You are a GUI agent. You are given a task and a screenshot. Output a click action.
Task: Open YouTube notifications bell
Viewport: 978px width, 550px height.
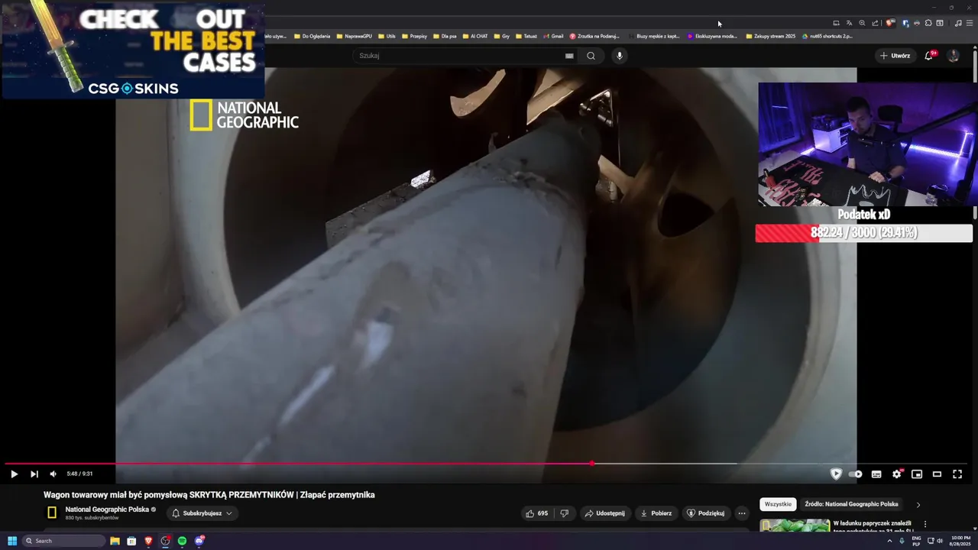coord(929,56)
